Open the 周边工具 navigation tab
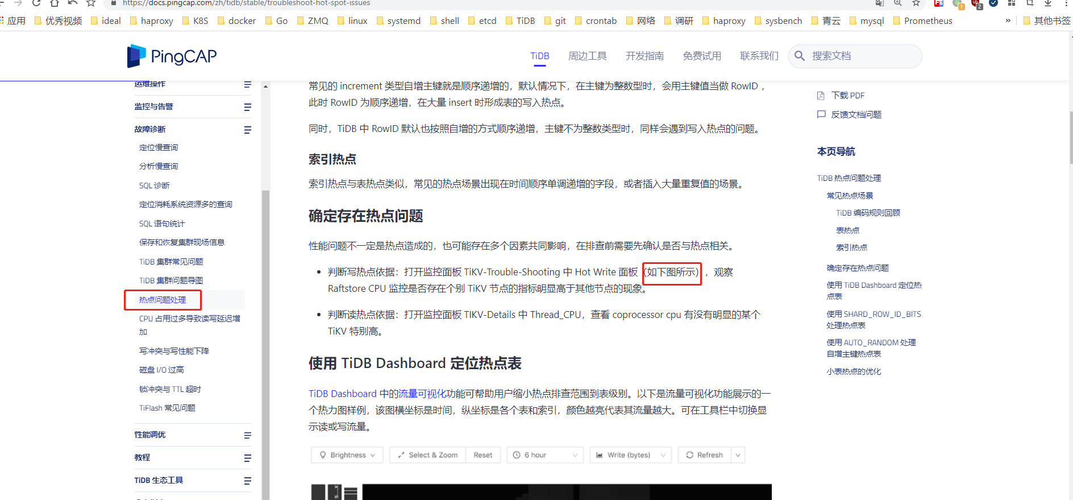 click(x=588, y=56)
